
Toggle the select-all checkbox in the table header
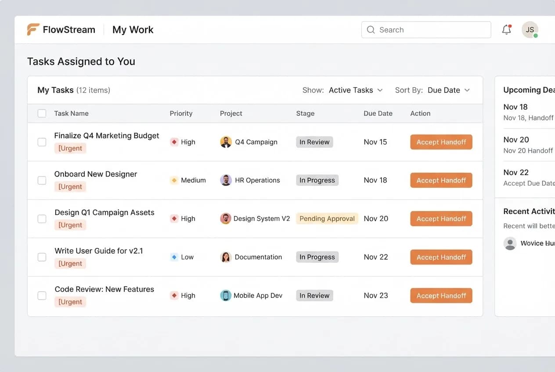[x=42, y=114]
